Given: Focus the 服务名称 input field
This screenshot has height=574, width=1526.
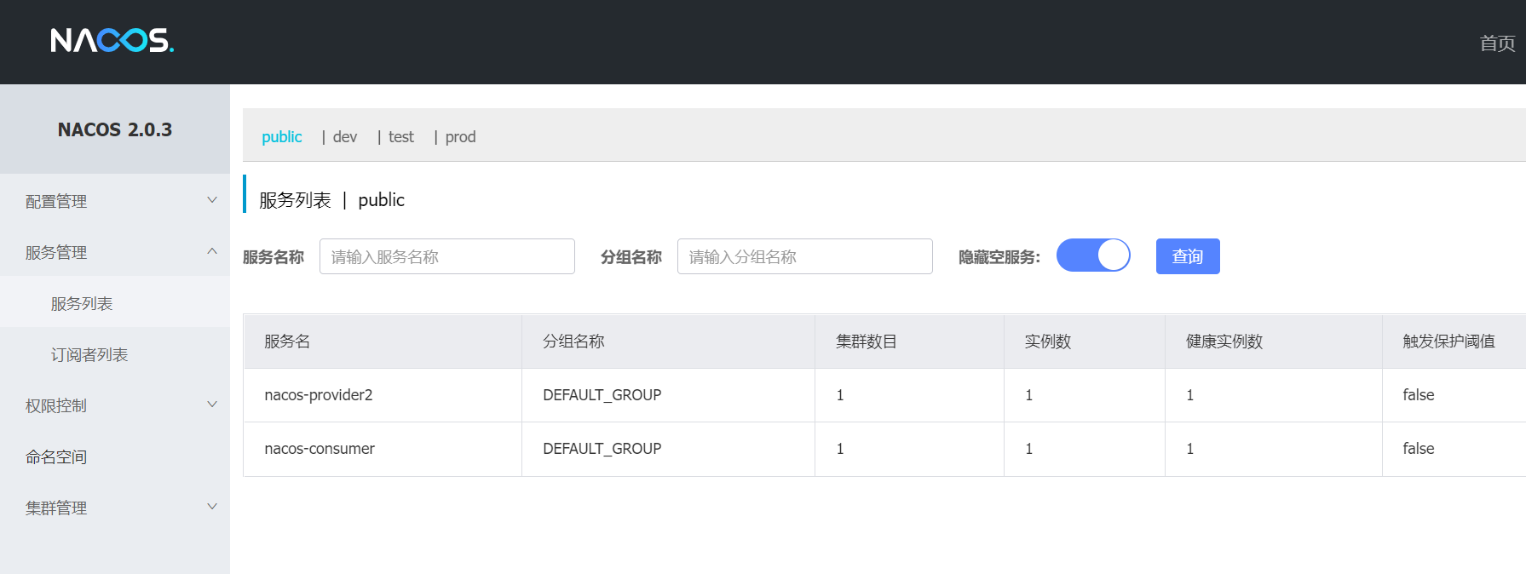Looking at the screenshot, I should 447,256.
